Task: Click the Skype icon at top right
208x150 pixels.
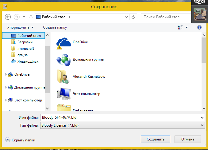Action: click(199, 2)
